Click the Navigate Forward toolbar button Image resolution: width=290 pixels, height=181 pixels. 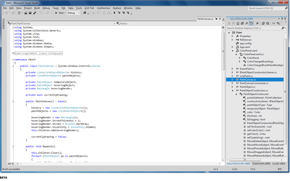(x=13, y=13)
